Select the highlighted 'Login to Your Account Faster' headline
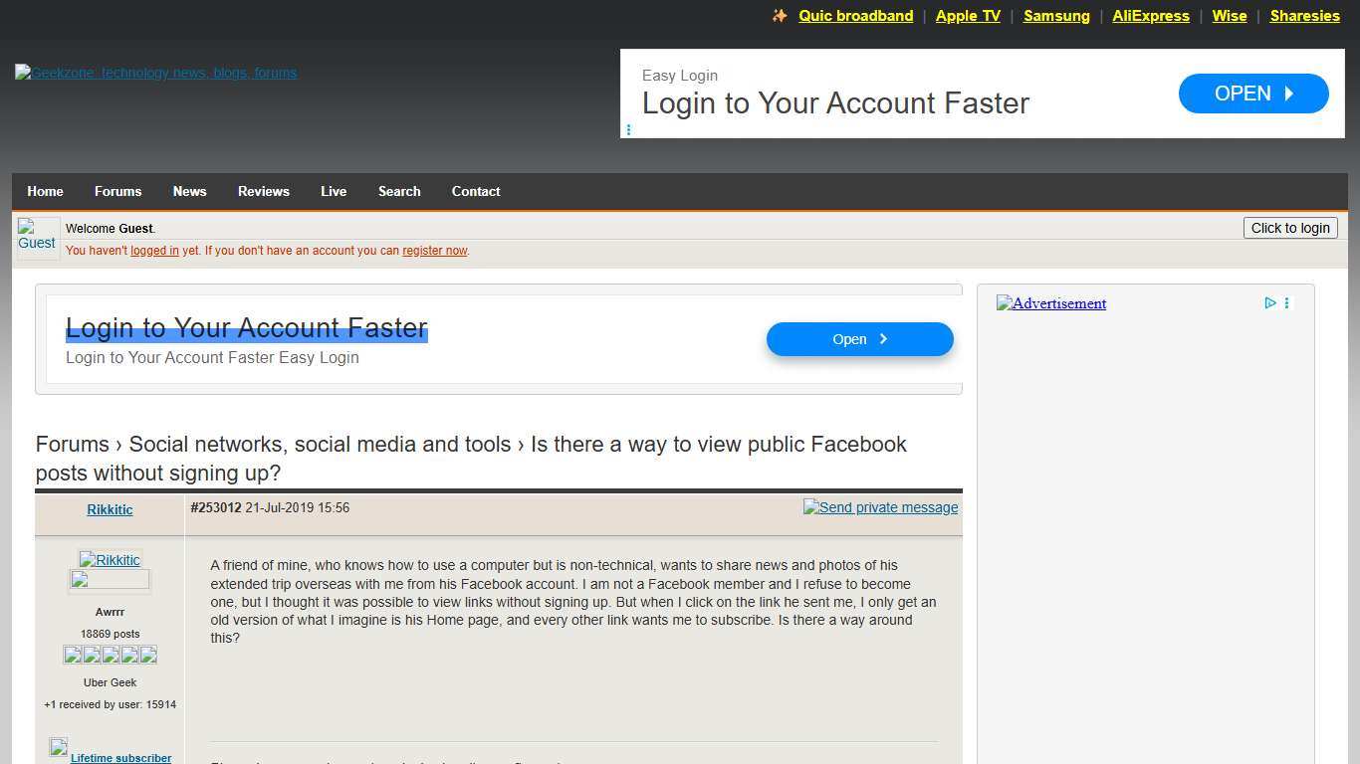Image resolution: width=1360 pixels, height=764 pixels. point(246,327)
